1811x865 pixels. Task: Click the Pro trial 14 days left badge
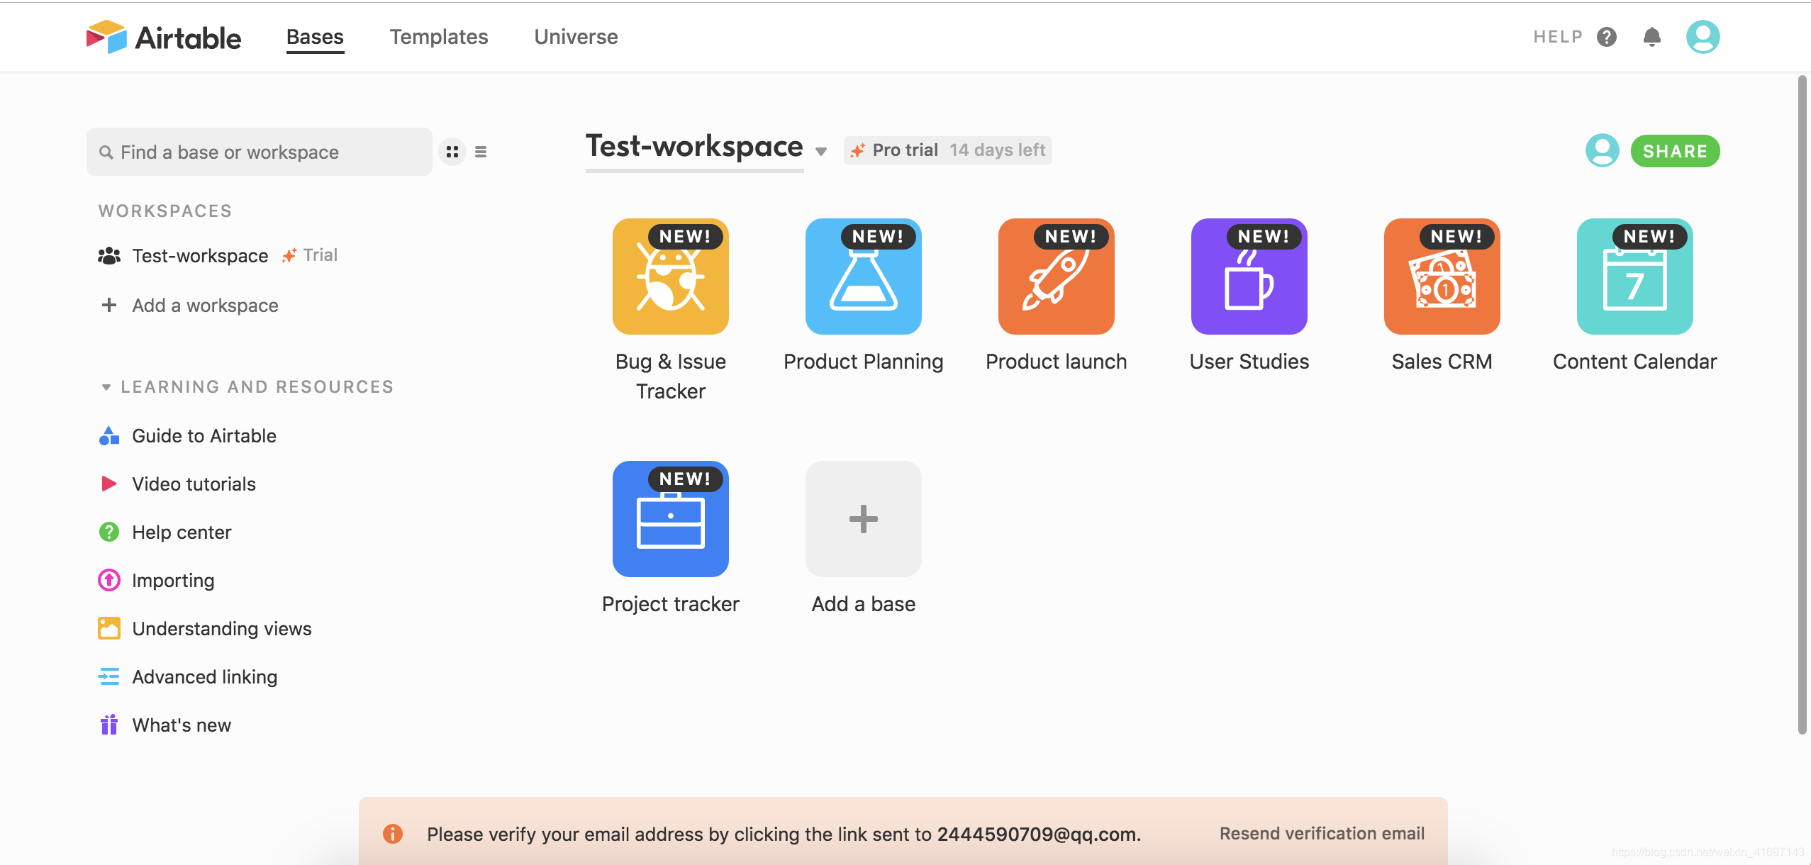(947, 150)
